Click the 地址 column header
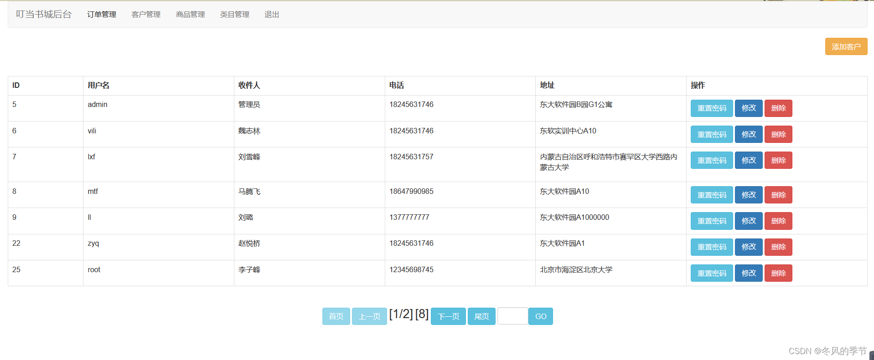This screenshot has height=360, width=874. click(x=547, y=86)
